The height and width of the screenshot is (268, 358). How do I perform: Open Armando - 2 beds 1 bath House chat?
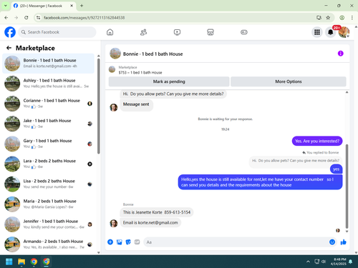pyautogui.click(x=48, y=244)
